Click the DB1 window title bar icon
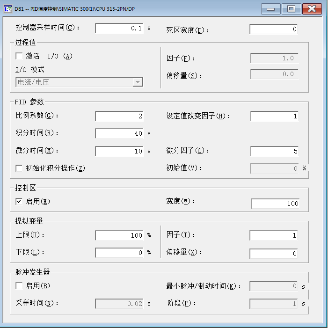 (x=8, y=9)
